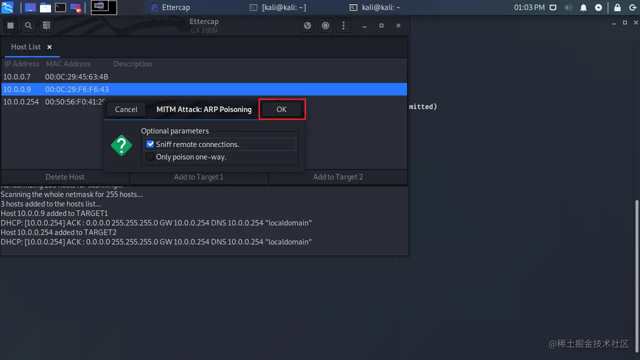Enable Only poison one-way checkbox
640x360 pixels.
point(150,157)
